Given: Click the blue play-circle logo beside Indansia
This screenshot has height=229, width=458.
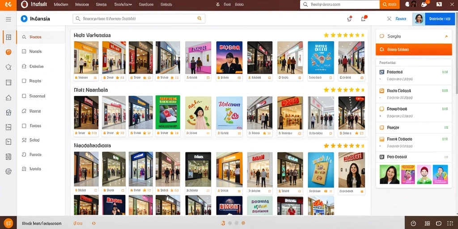Looking at the screenshot, I should (24, 19).
